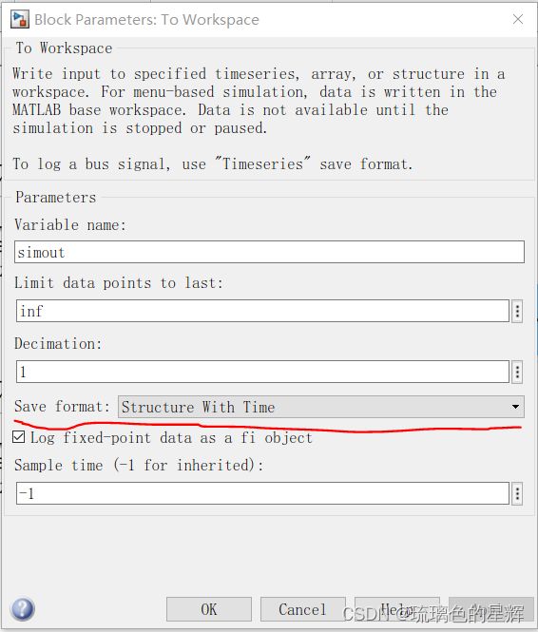The width and height of the screenshot is (538, 632).
Task: Click the Variable name field containing simout
Action: (269, 252)
